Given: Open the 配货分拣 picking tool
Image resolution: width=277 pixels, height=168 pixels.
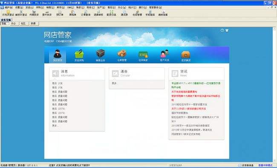Looking at the screenshot, I should pyautogui.click(x=111, y=13).
